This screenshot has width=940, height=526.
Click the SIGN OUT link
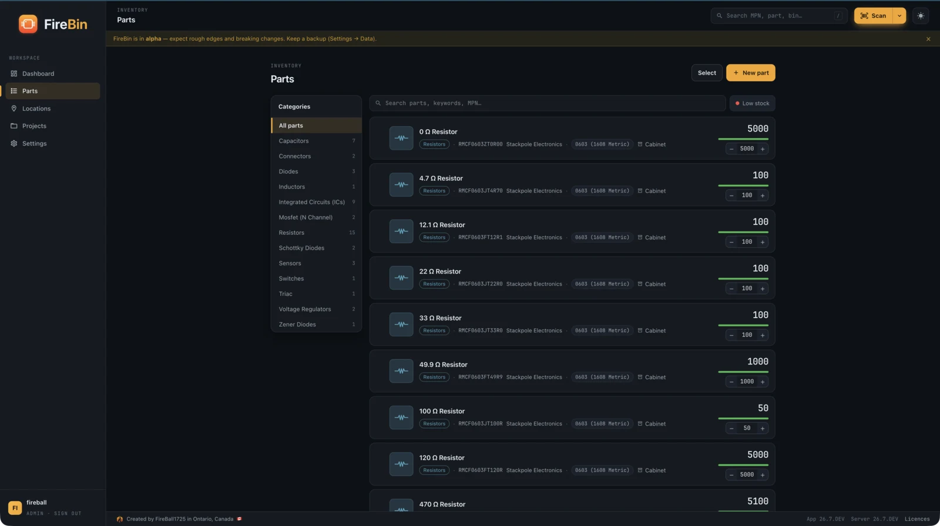pyautogui.click(x=68, y=514)
